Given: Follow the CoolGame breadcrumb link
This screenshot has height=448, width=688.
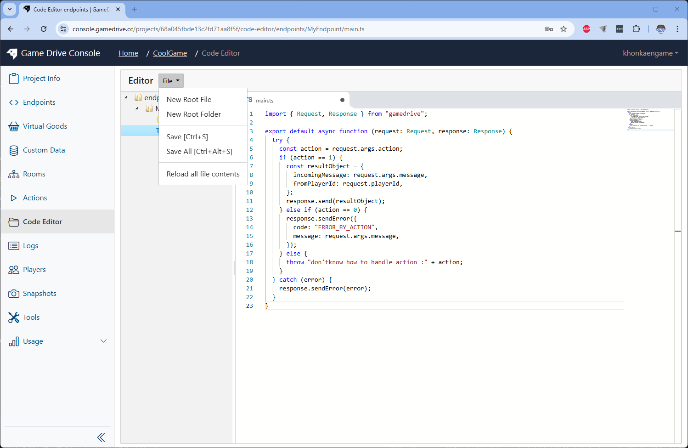Looking at the screenshot, I should point(169,53).
